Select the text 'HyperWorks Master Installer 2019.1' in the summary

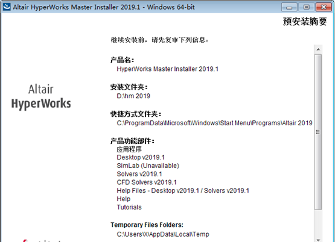(168, 69)
